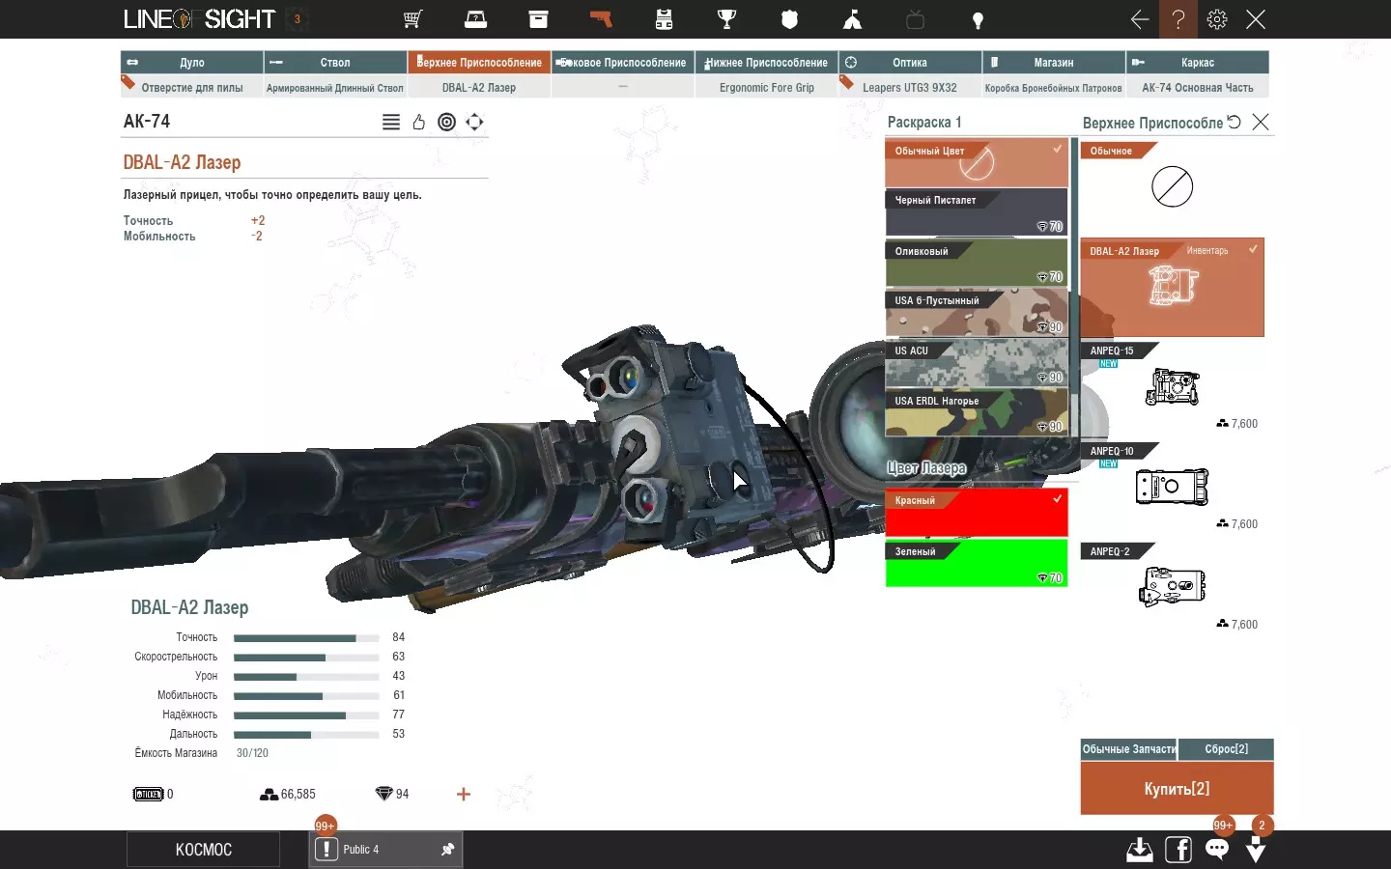The image size is (1391, 869).
Task: Click the АК-74 Основная Часть slot
Action: [1198, 88]
